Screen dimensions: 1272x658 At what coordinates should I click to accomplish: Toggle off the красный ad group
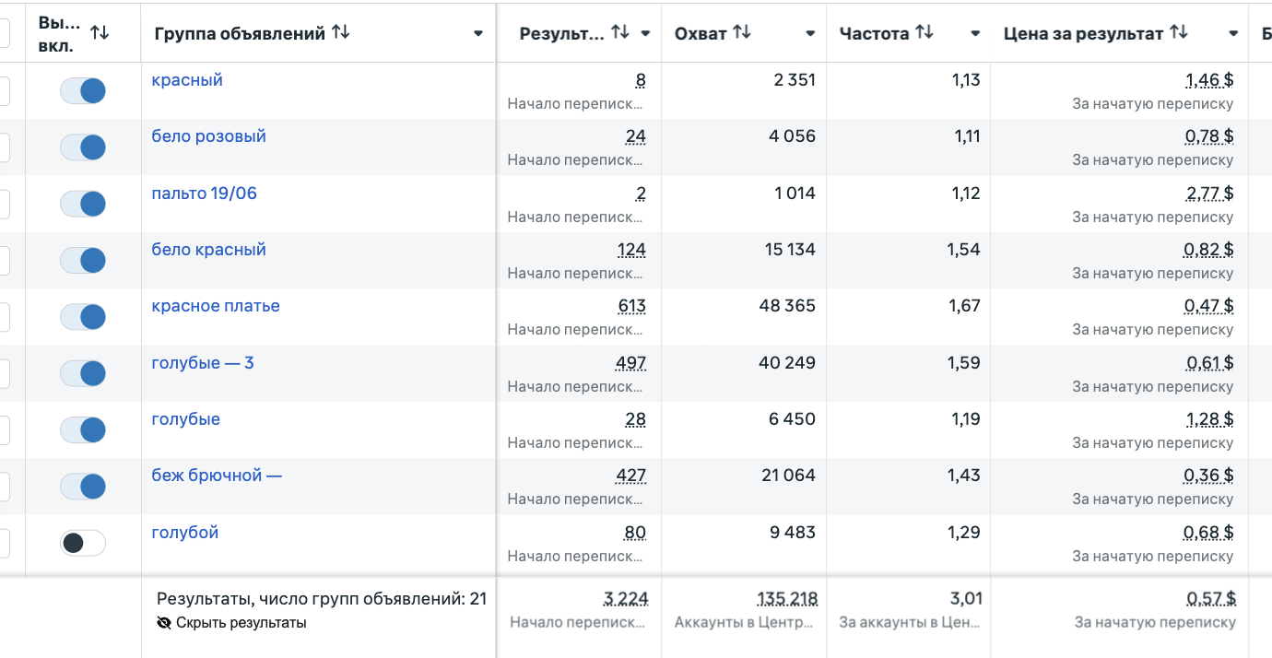click(83, 90)
